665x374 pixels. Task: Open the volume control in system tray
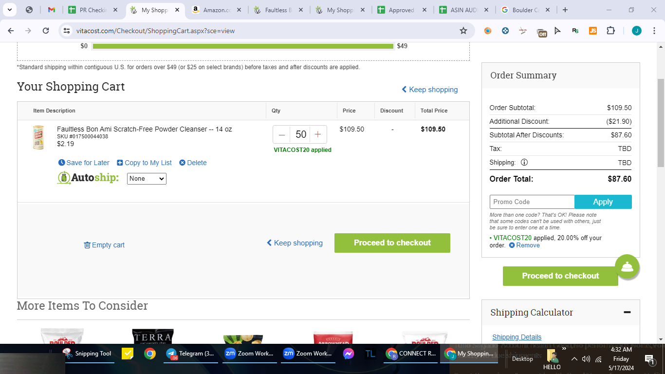(586, 359)
